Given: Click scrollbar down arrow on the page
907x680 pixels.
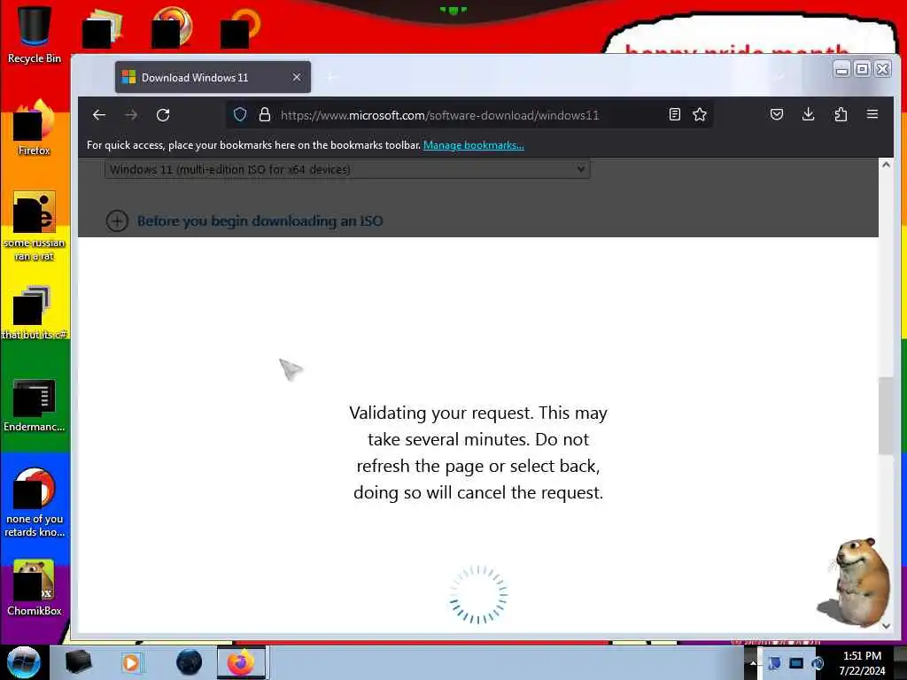Looking at the screenshot, I should [886, 626].
